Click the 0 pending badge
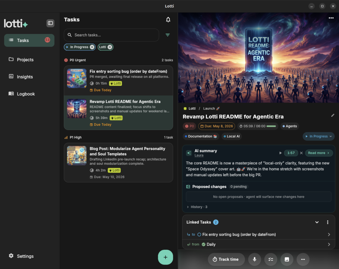Viewport: 339px width, 269px height. click(238, 187)
